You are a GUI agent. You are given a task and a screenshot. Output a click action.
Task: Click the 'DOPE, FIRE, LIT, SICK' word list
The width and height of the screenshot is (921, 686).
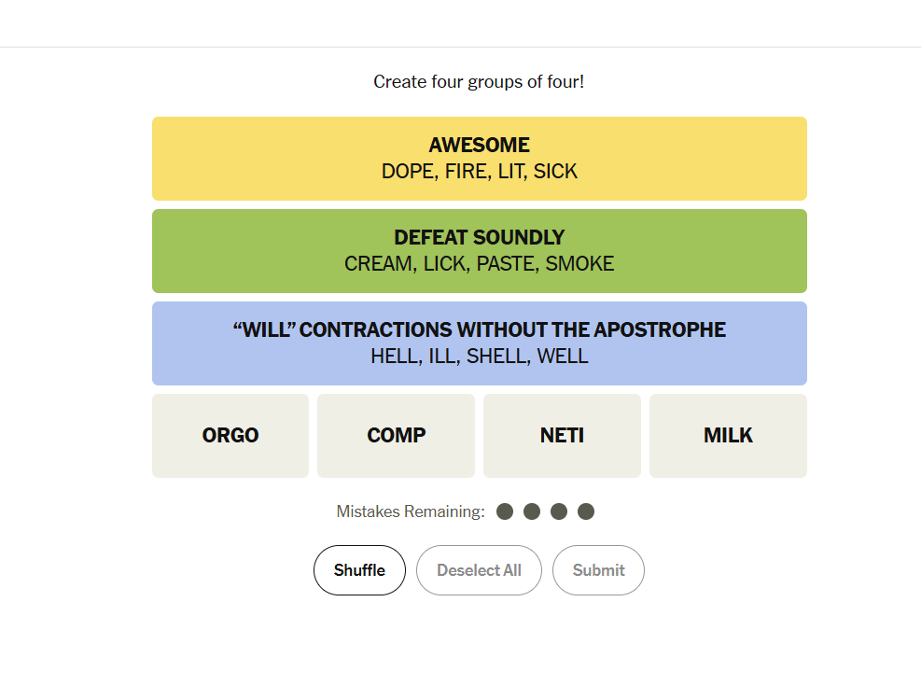point(480,172)
